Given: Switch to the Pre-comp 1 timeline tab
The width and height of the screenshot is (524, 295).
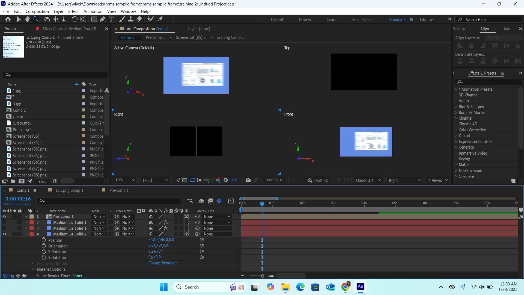Looking at the screenshot, I should 119,190.
